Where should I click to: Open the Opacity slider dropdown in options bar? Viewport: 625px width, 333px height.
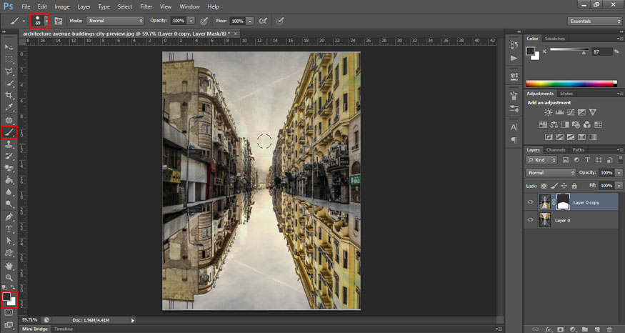click(191, 21)
